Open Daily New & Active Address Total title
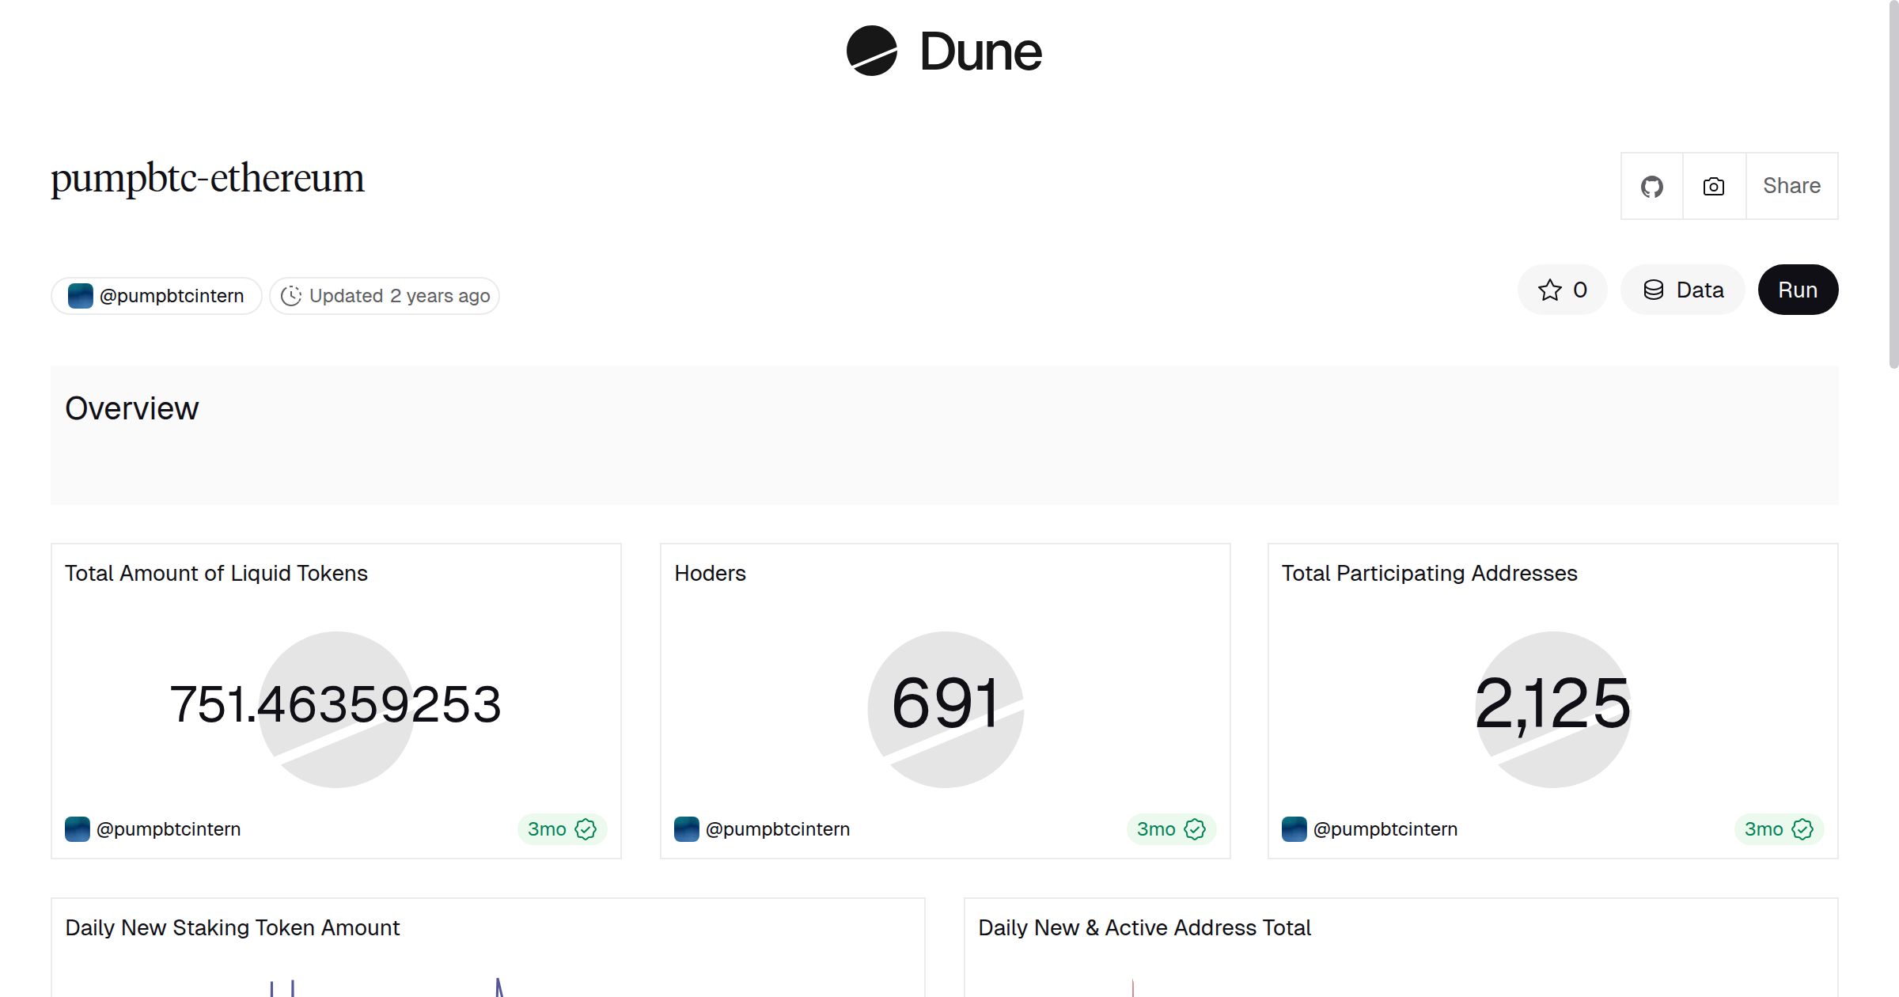Screen dimensions: 1899x997 1144,927
